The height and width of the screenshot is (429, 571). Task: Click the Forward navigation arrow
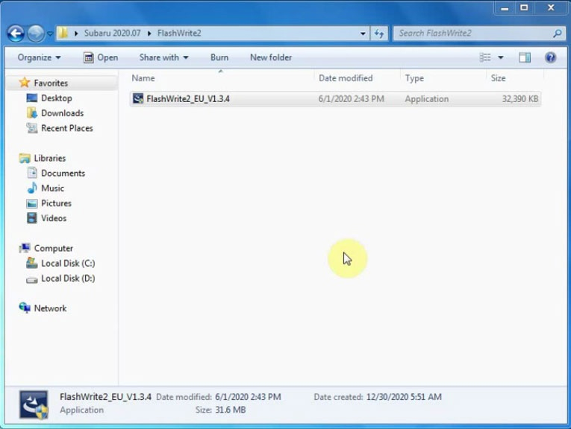36,34
